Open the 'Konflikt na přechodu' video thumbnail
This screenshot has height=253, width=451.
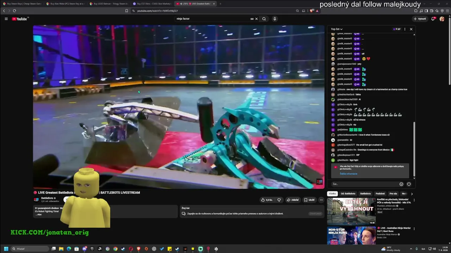tap(351, 211)
